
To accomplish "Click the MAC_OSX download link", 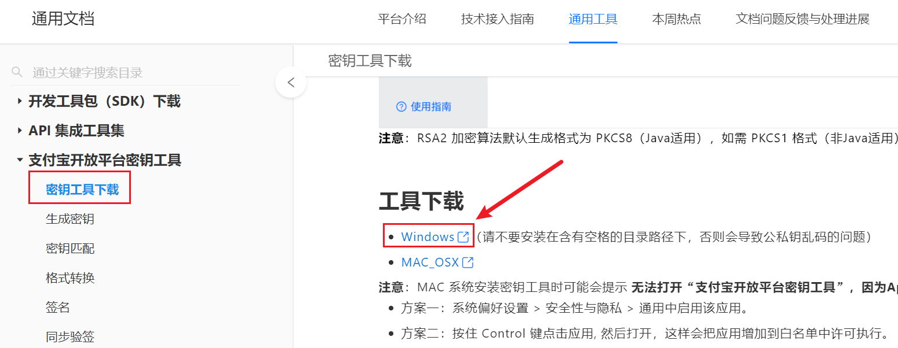I will 430,262.
